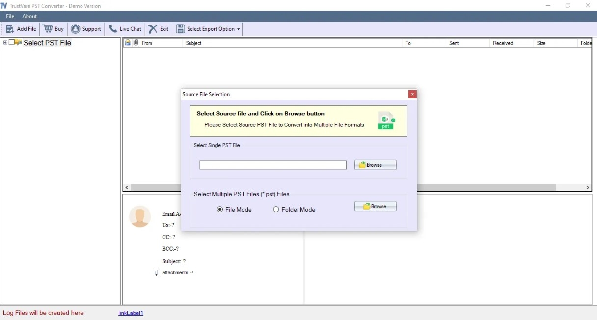The image size is (597, 320).
Task: Minimize the TrustVare PST Converter window
Action: point(548,6)
